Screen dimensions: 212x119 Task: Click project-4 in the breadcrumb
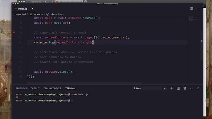20,14
